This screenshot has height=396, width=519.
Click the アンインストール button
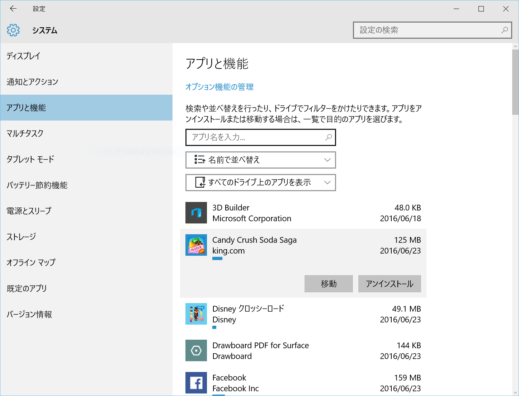coord(390,284)
